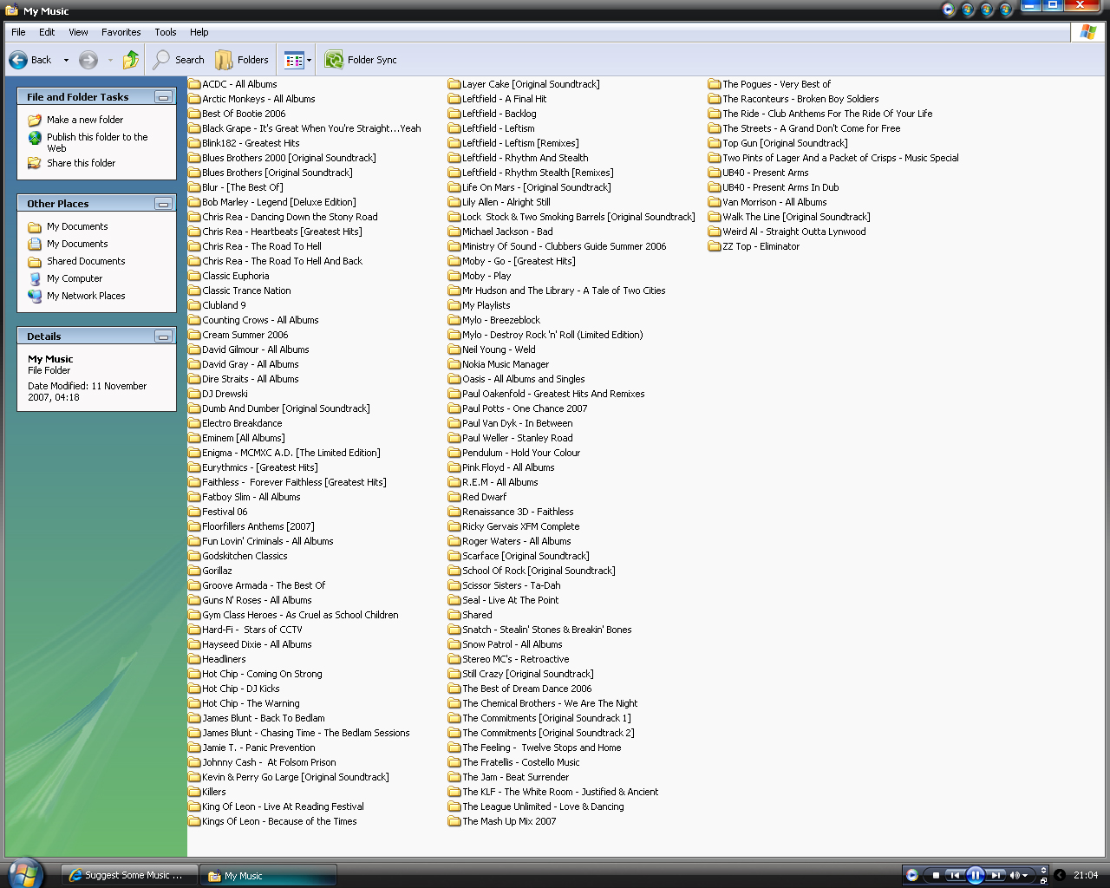This screenshot has height=888, width=1110.
Task: Toggle the Folders tree pane
Action: (242, 60)
